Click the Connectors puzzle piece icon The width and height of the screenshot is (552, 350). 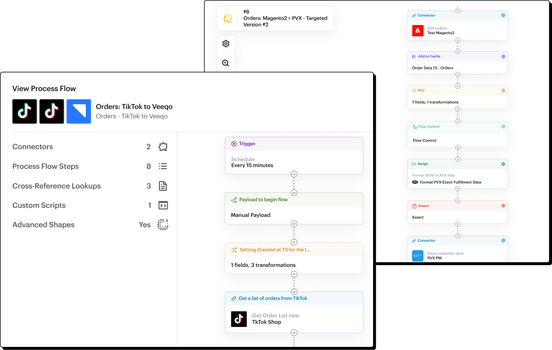point(163,147)
